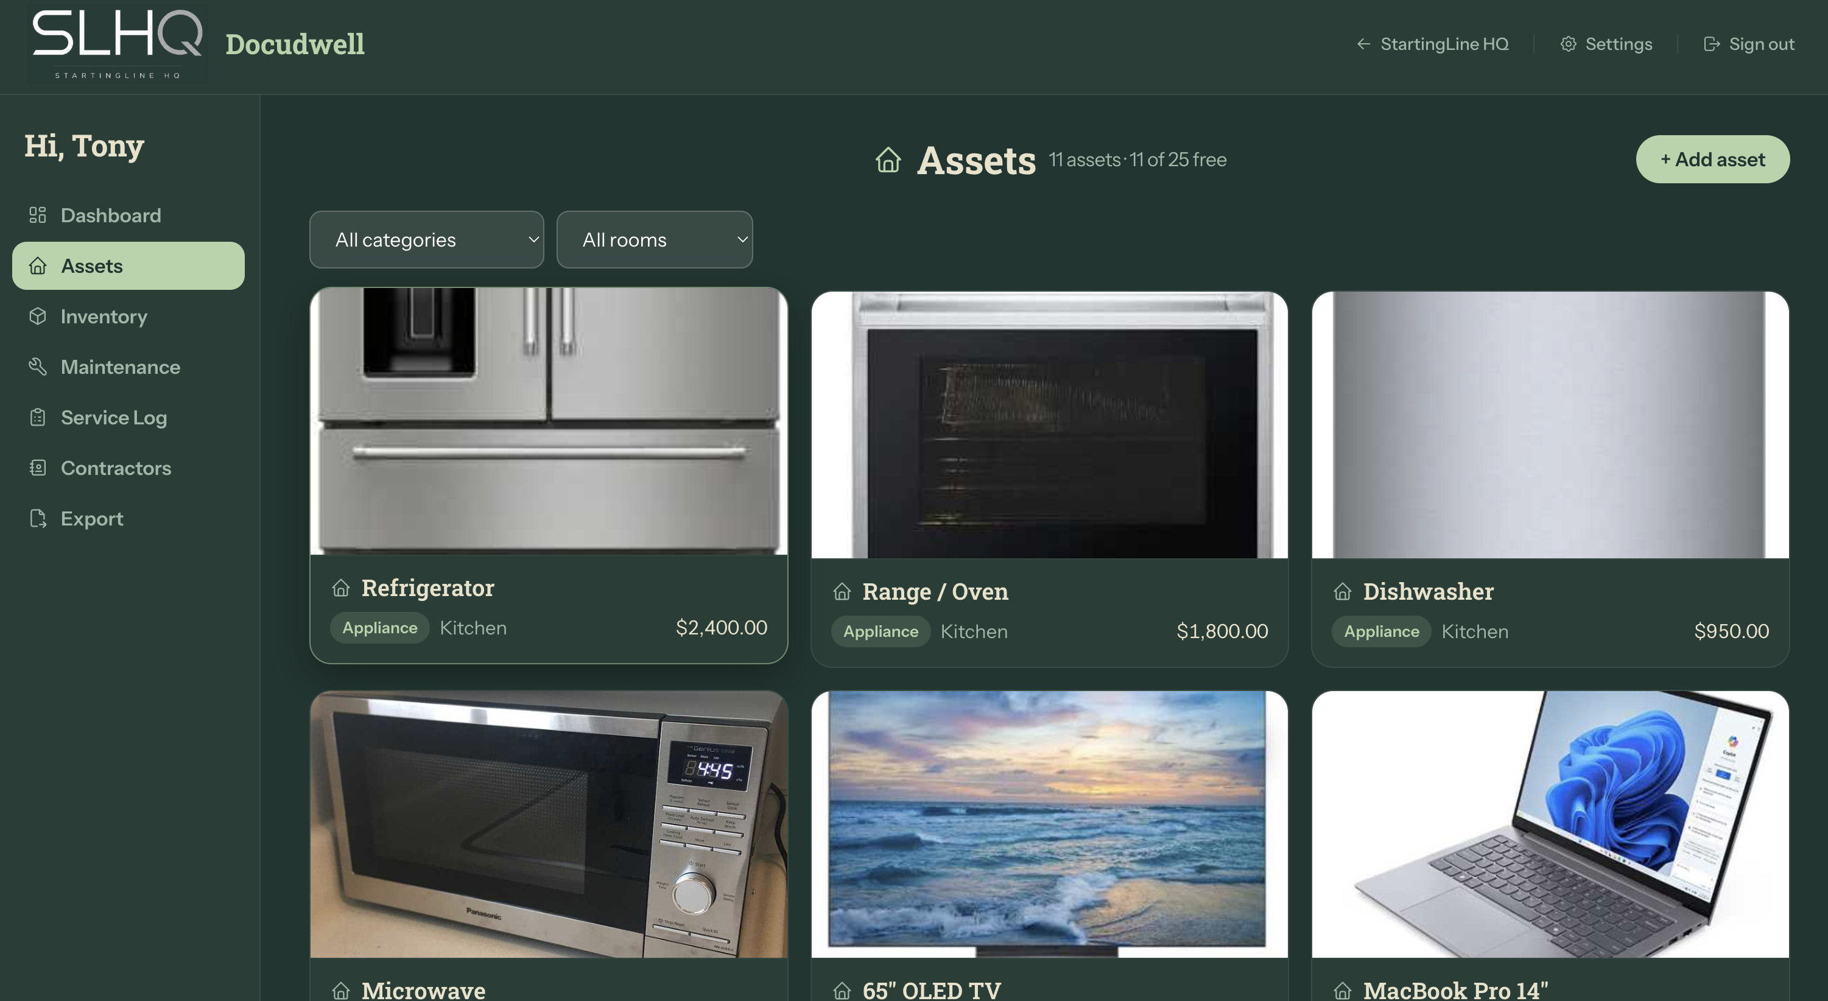
Task: Open the Range / Oven photo thumbnail
Action: pos(1050,424)
